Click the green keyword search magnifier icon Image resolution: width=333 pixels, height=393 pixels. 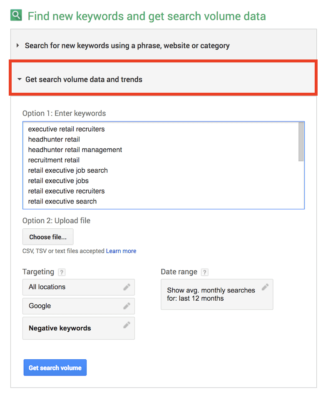point(16,16)
